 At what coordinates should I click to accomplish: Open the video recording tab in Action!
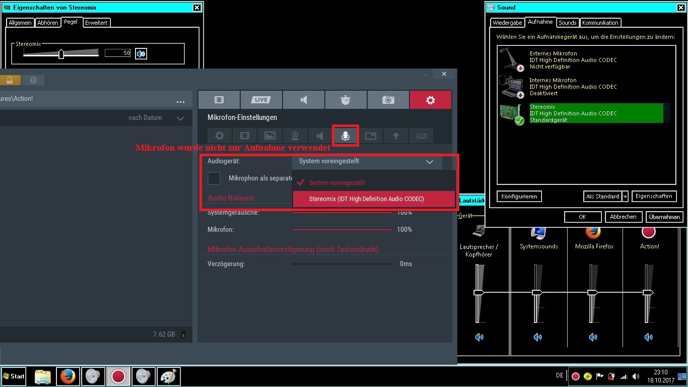219,100
